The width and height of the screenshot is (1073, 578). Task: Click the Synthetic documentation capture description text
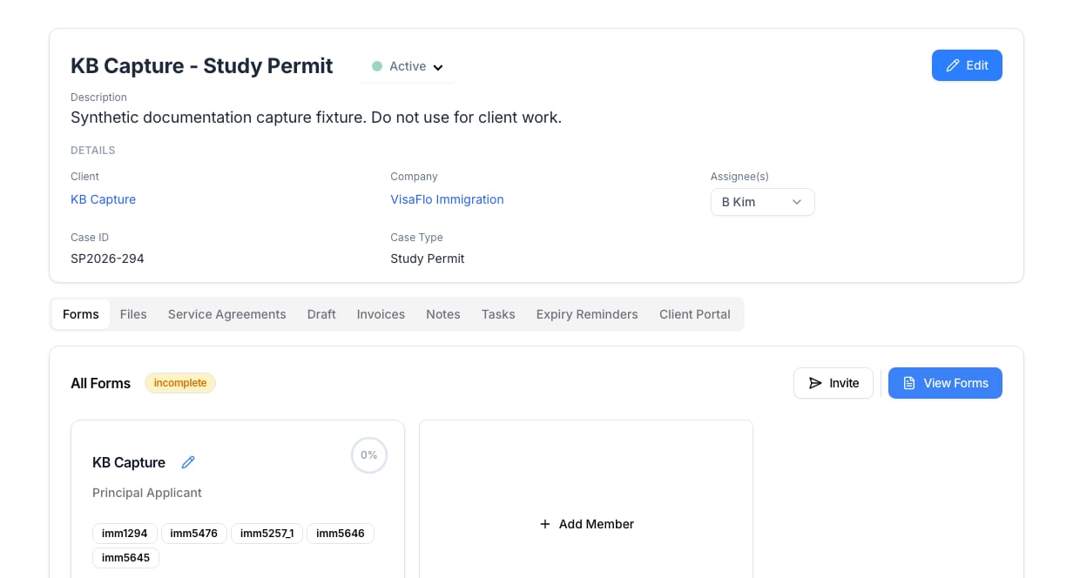[316, 118]
